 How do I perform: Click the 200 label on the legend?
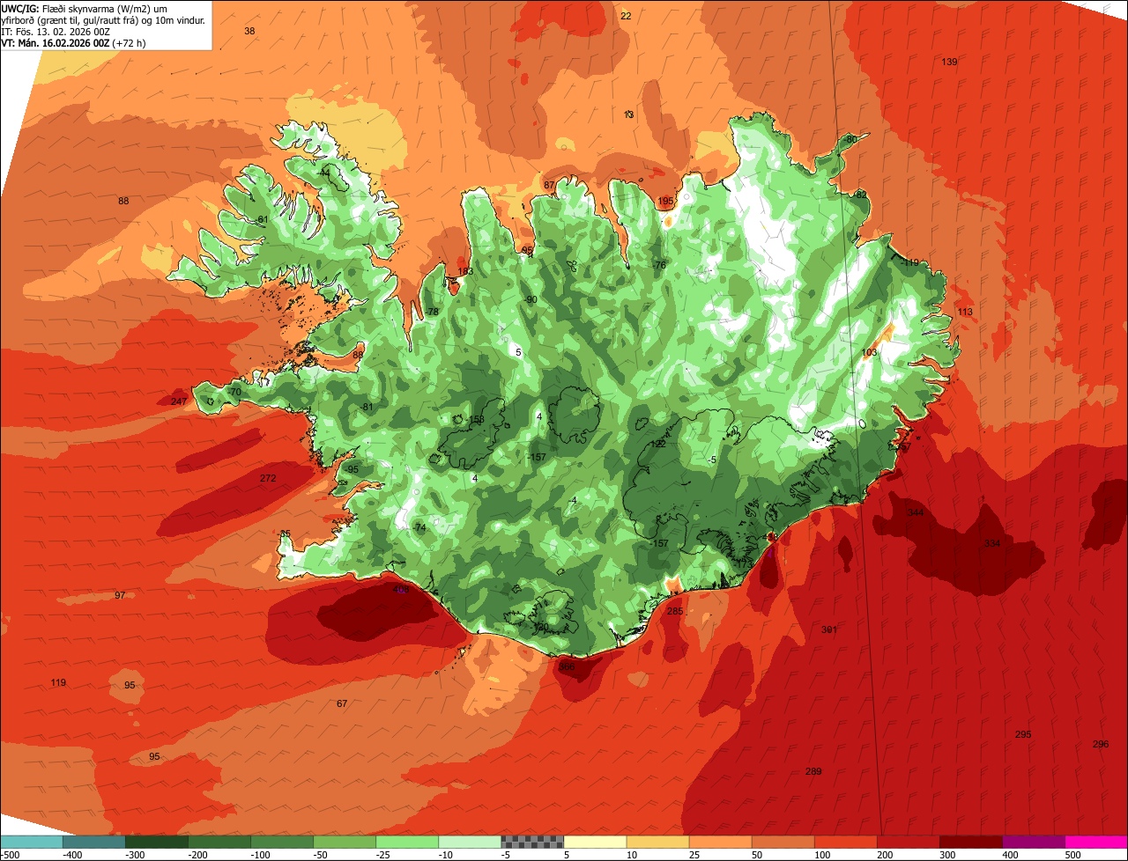coord(885,854)
